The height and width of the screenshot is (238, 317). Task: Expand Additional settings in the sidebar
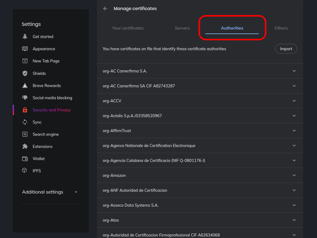pyautogui.click(x=50, y=192)
